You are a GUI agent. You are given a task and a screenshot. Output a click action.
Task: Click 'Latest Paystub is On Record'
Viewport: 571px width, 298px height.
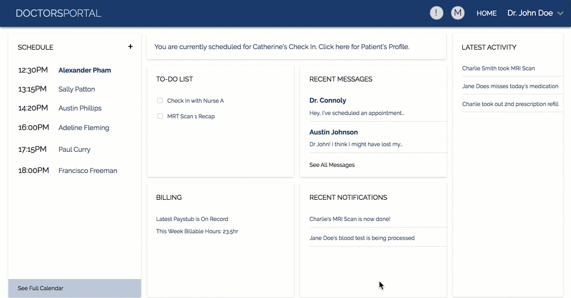point(192,219)
